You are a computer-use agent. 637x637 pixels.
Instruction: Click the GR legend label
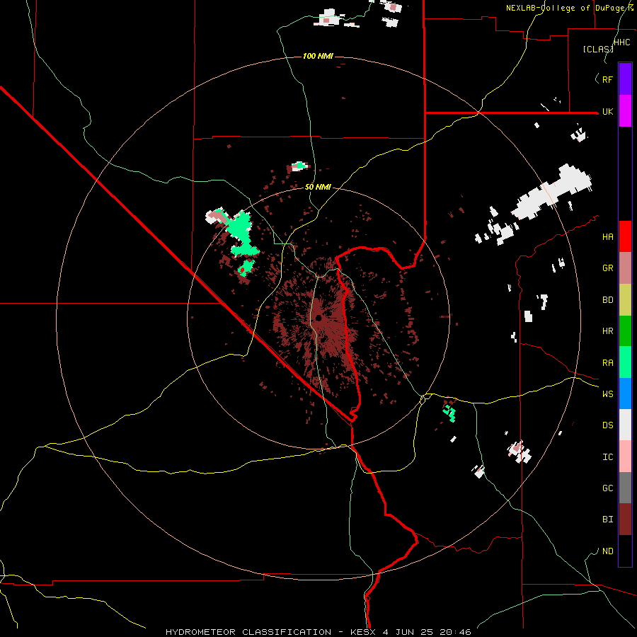(607, 268)
